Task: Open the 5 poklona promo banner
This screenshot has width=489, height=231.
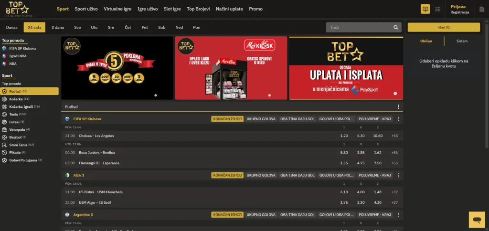Action: (x=117, y=68)
